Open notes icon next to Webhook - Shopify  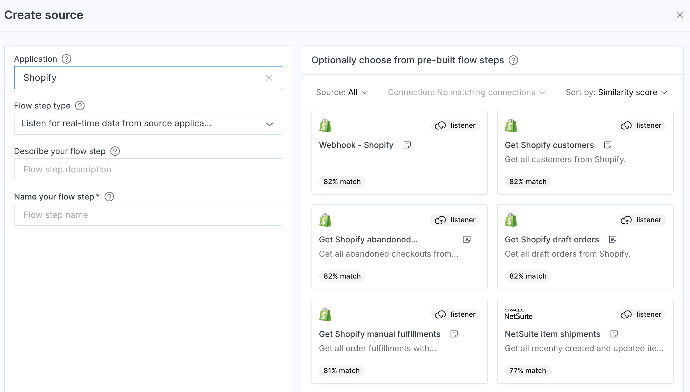coord(407,145)
